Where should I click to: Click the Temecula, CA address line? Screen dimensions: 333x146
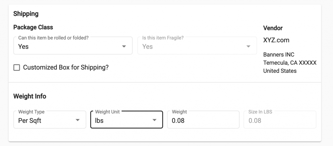pos(290,62)
